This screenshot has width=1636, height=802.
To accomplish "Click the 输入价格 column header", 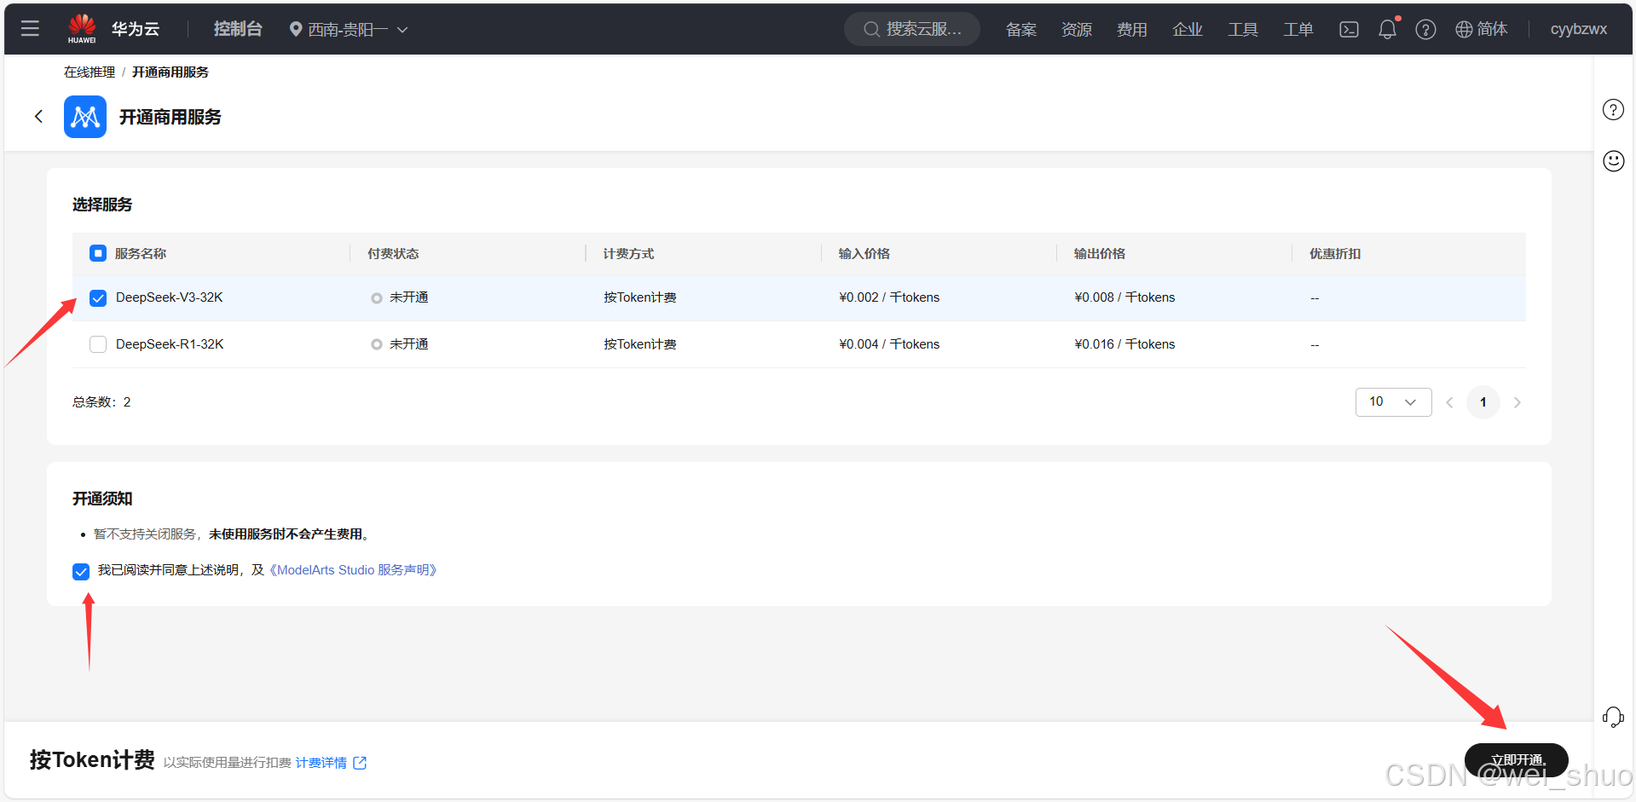I will pos(864,254).
